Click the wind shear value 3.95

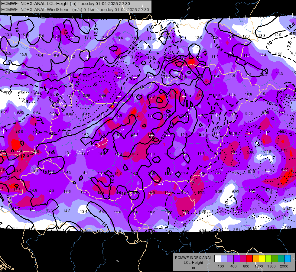(288, 228)
